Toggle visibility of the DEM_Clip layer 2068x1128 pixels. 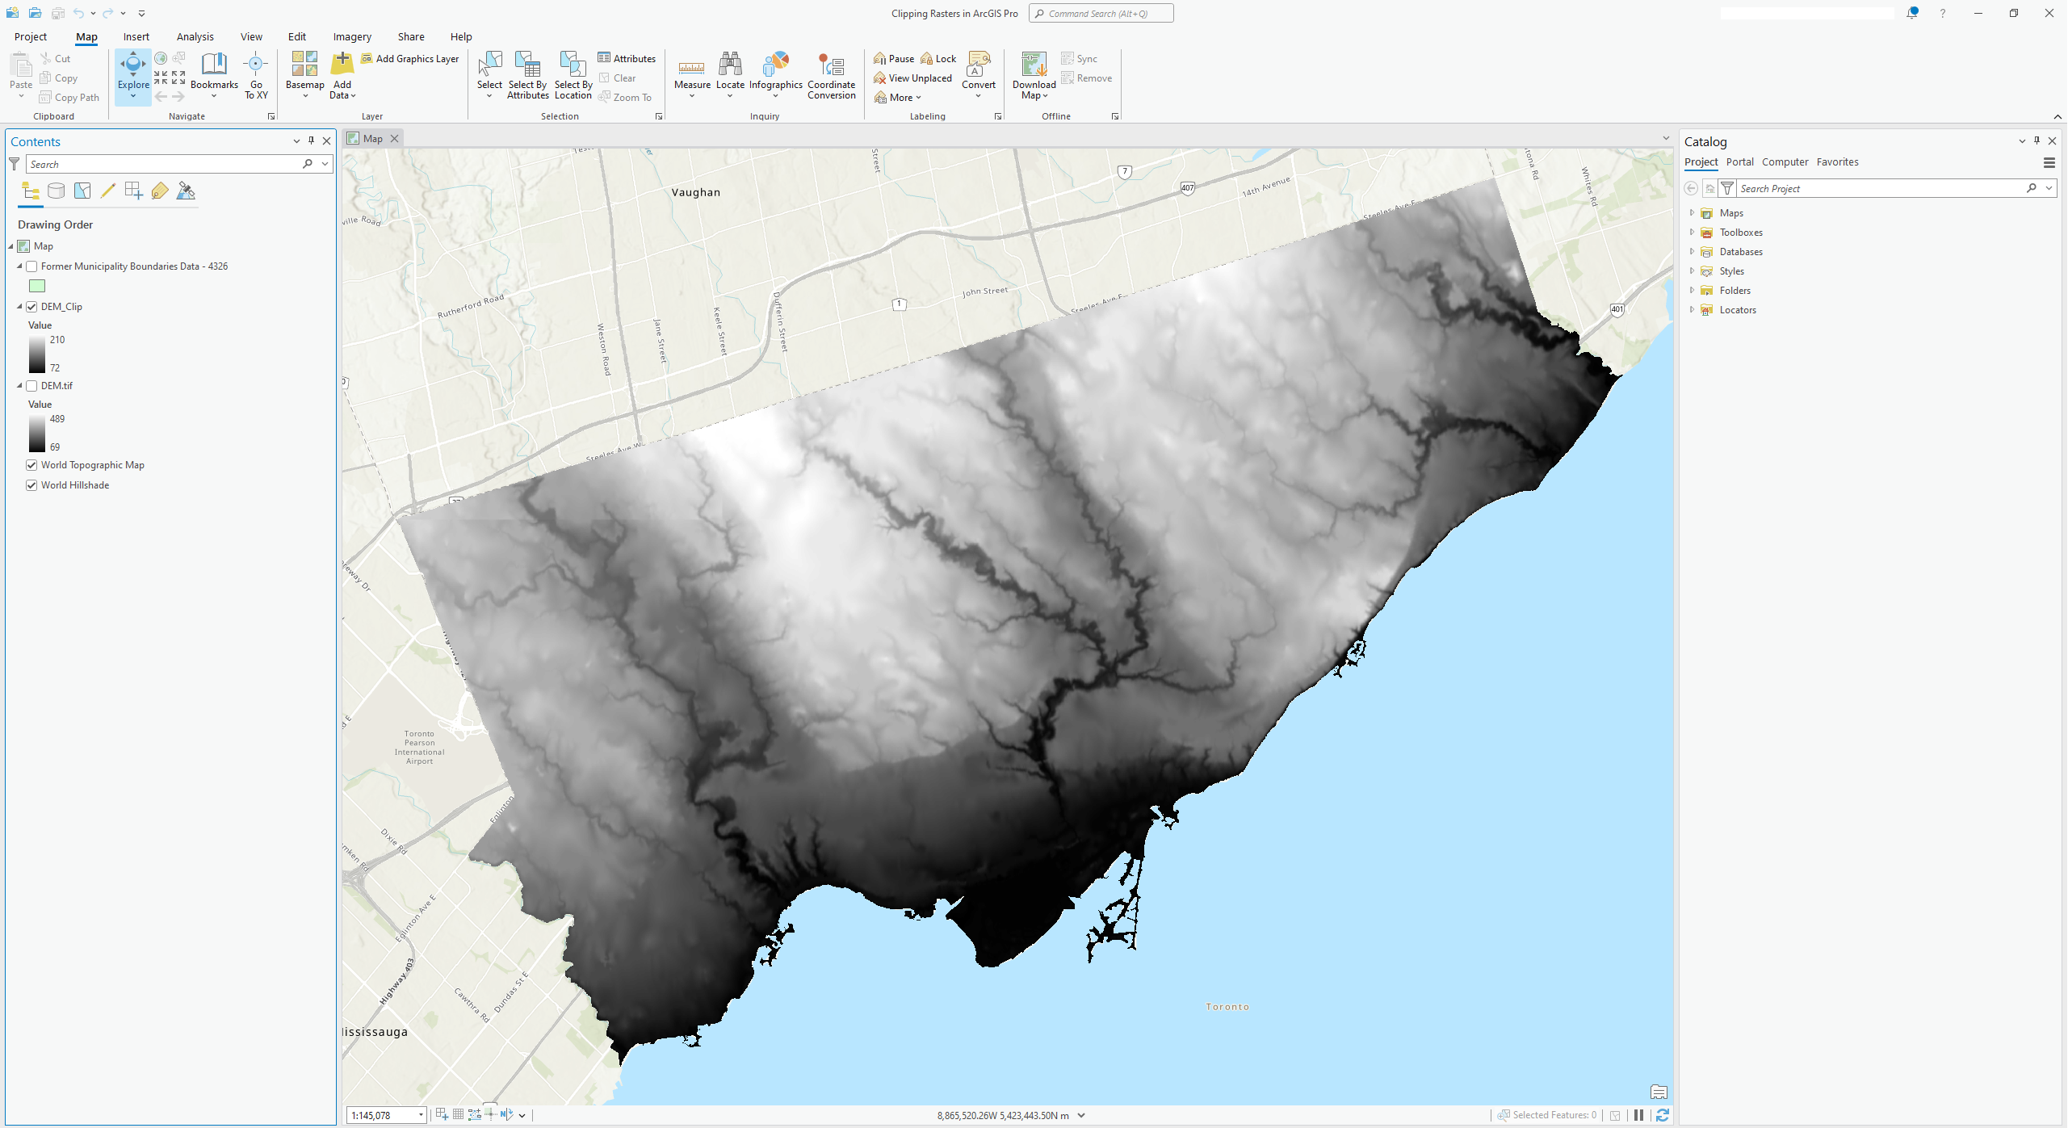(31, 307)
